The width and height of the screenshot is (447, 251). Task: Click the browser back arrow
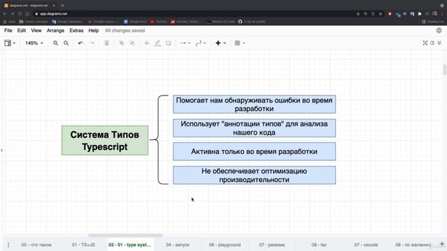pos(5,14)
